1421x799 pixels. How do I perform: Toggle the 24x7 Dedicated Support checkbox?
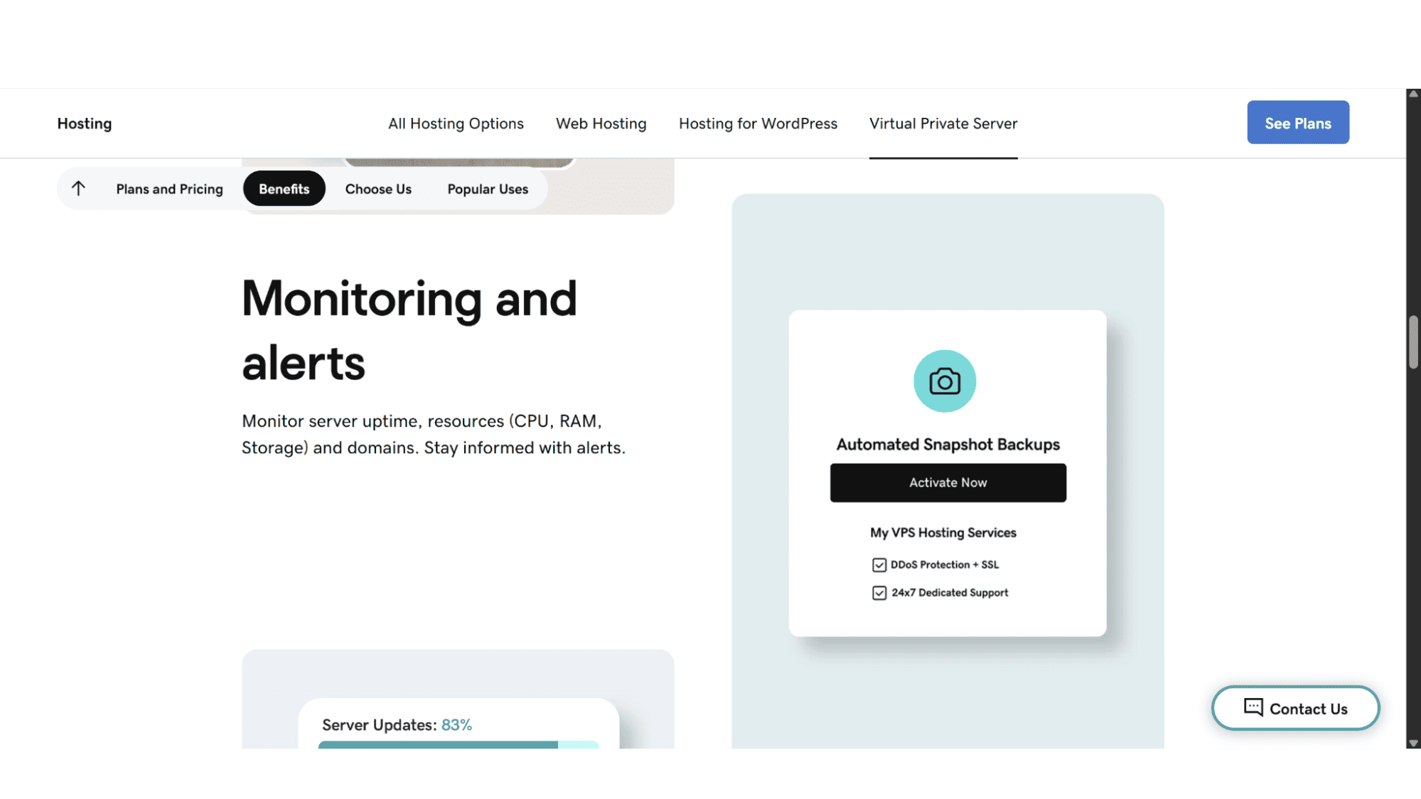point(879,593)
